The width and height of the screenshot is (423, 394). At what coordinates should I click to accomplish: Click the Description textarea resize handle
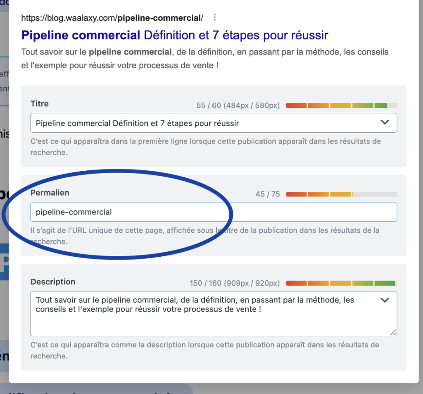[393, 332]
